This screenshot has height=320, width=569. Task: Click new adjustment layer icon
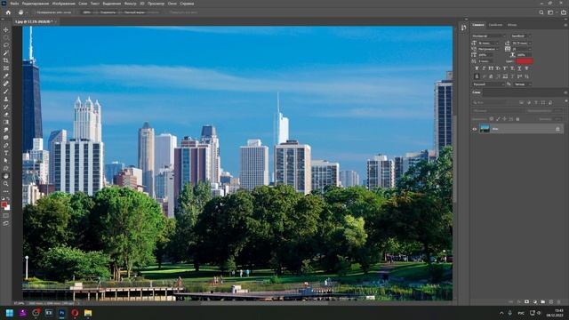[535, 302]
